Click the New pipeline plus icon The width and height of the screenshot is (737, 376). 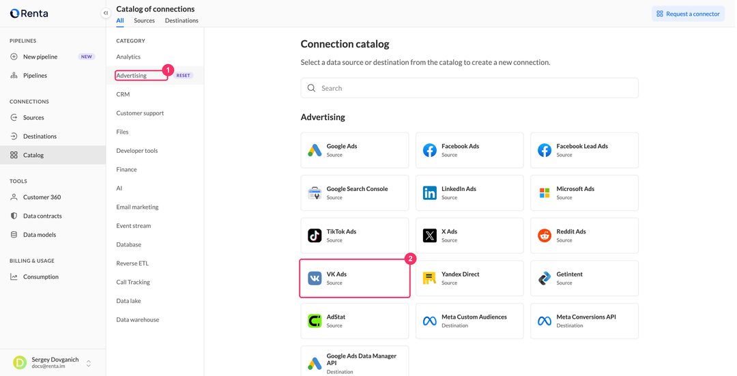click(14, 57)
